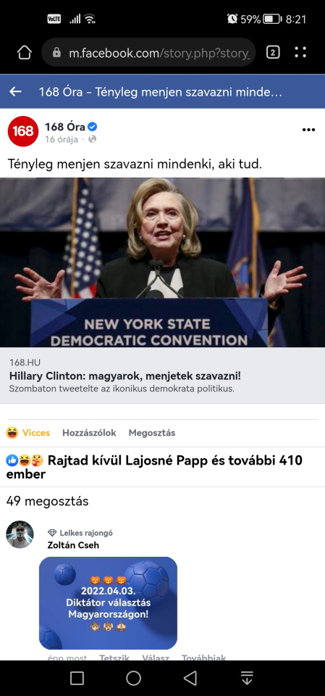Open Hozzászólok to comment
The width and height of the screenshot is (325, 696).
(x=89, y=433)
